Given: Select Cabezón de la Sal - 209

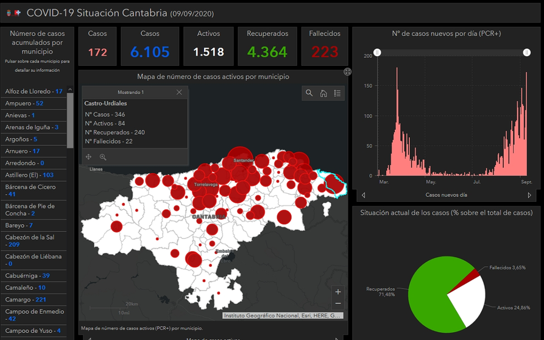Looking at the screenshot, I should point(34,241).
